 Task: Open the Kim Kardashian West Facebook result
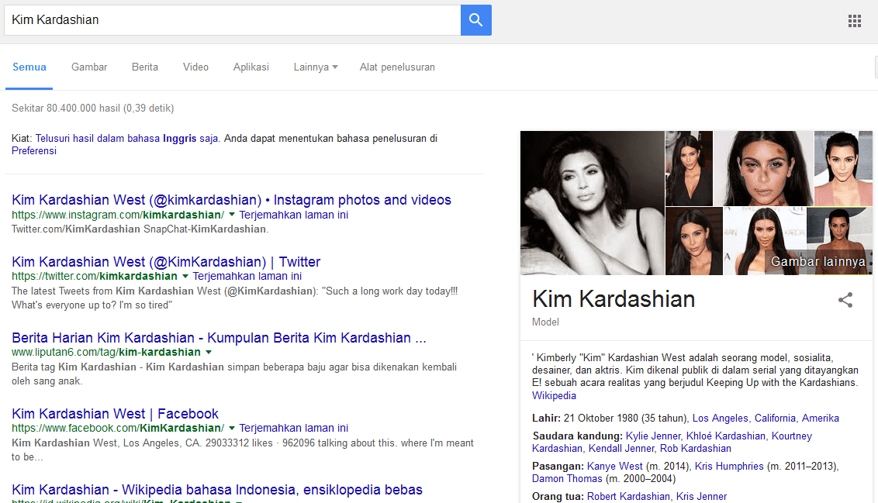[x=115, y=413]
